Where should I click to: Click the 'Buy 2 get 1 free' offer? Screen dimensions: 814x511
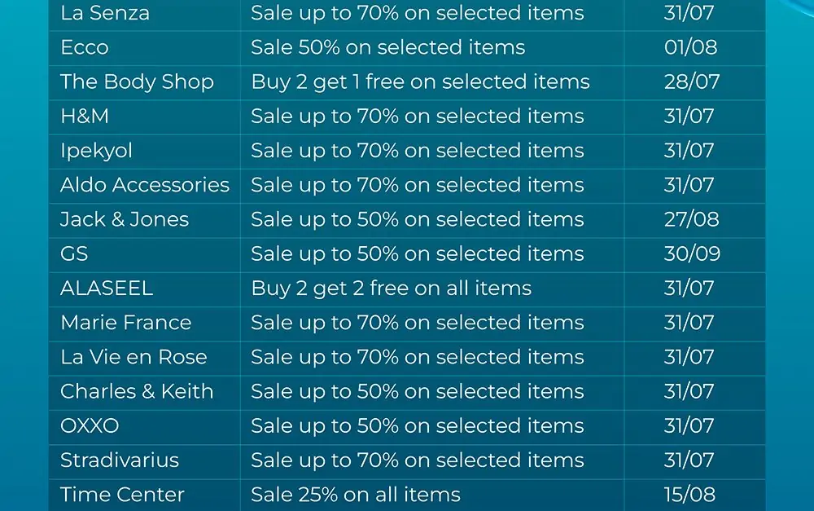click(x=420, y=81)
